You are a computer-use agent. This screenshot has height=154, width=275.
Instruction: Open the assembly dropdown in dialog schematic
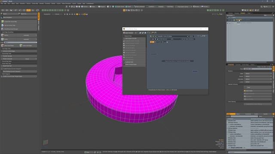point(173,36)
